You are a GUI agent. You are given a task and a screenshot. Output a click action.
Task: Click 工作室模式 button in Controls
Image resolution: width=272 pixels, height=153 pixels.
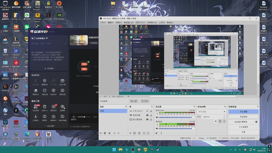(243, 127)
